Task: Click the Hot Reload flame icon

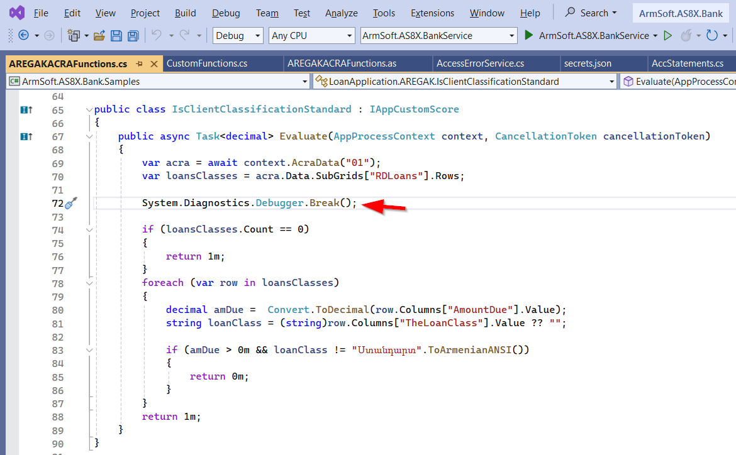Action: 686,36
